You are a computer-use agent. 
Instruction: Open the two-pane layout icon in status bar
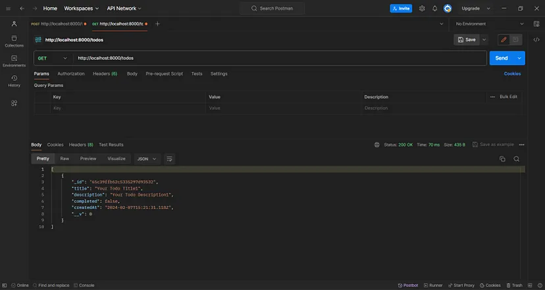[530, 285]
